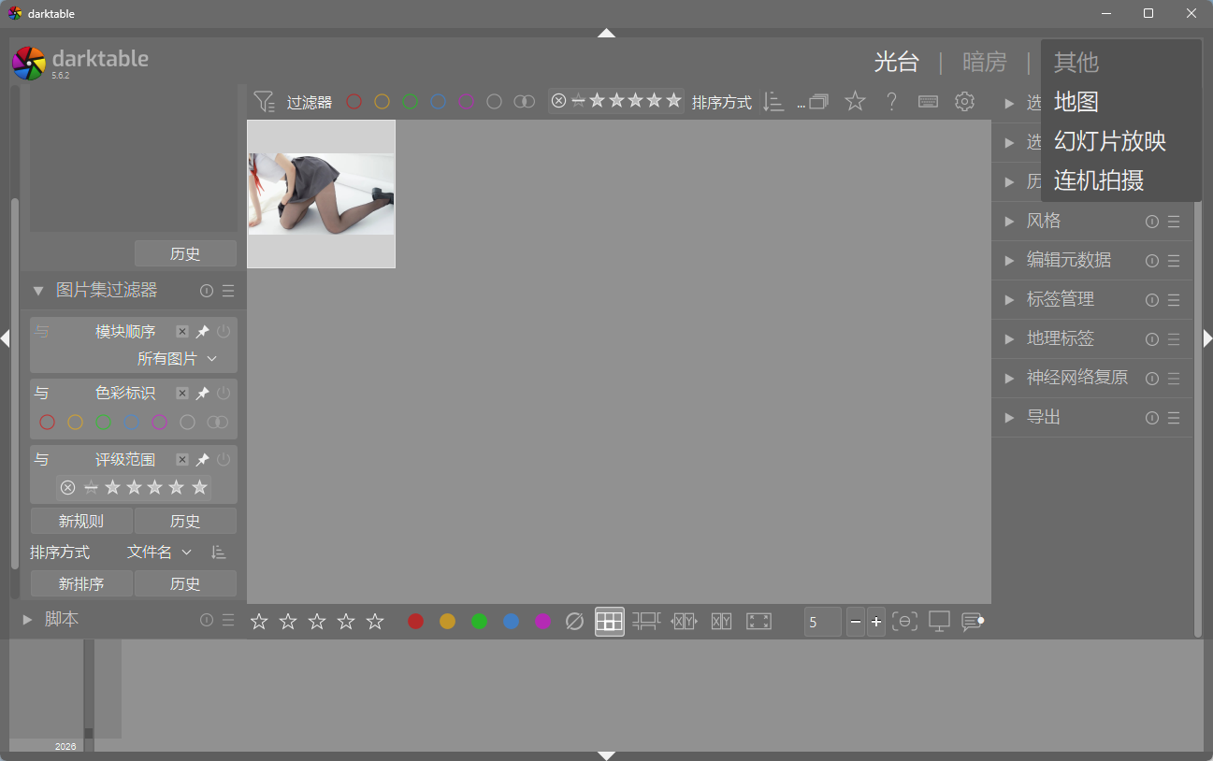The height and width of the screenshot is (761, 1213).
Task: Click the 新排序 button
Action: click(x=81, y=584)
